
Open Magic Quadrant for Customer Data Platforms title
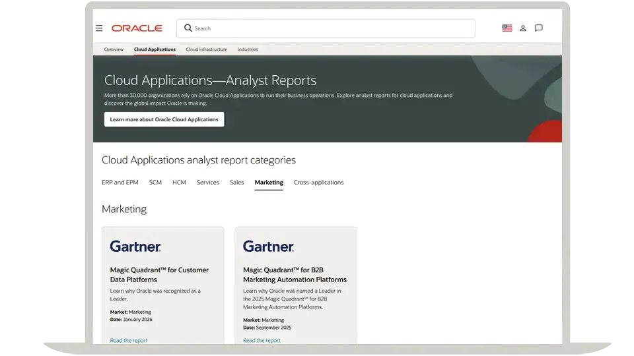click(x=159, y=274)
